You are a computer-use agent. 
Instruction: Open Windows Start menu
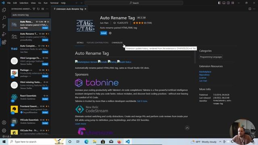[x=4, y=141]
